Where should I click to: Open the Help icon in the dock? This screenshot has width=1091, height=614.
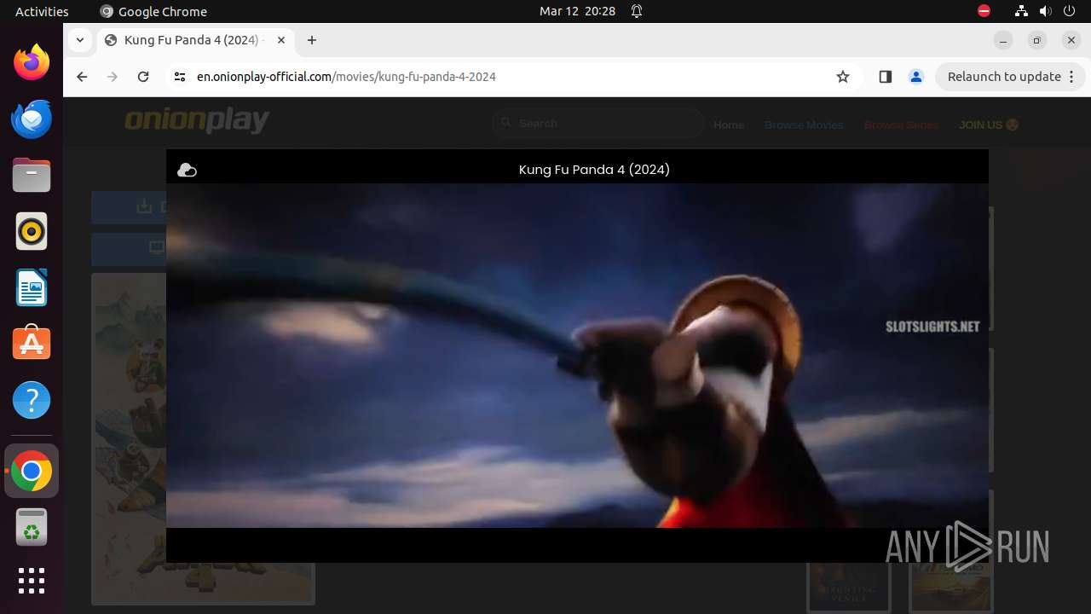point(32,400)
